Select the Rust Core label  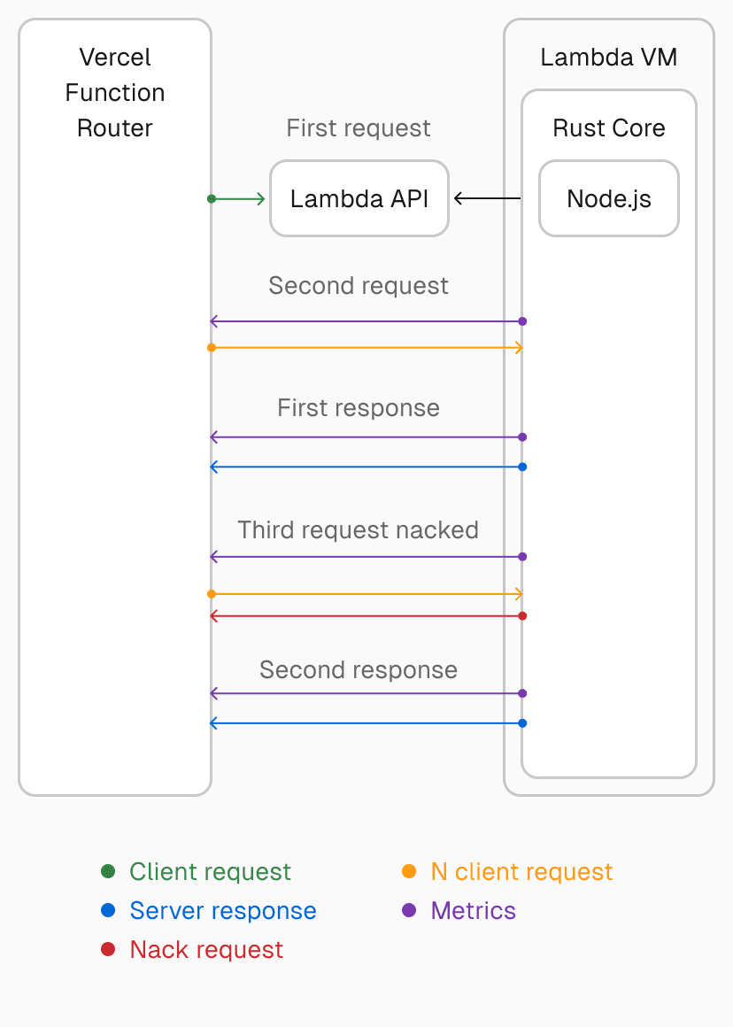pos(609,128)
